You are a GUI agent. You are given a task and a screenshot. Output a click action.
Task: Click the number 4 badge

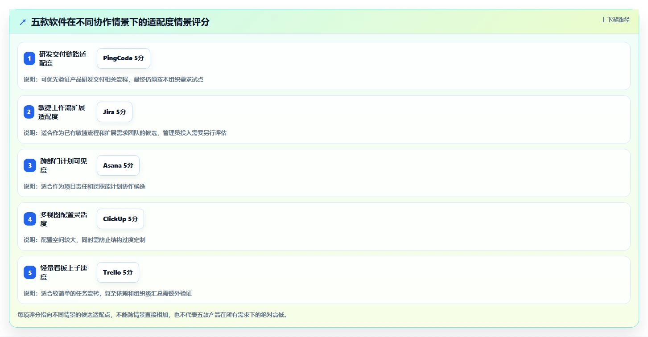click(30, 219)
